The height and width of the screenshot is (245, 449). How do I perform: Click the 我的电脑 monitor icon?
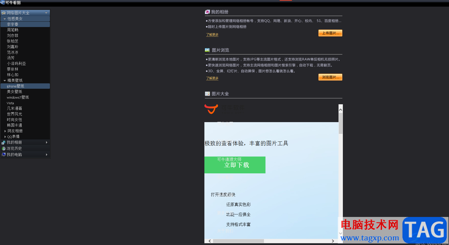pyautogui.click(x=4, y=154)
